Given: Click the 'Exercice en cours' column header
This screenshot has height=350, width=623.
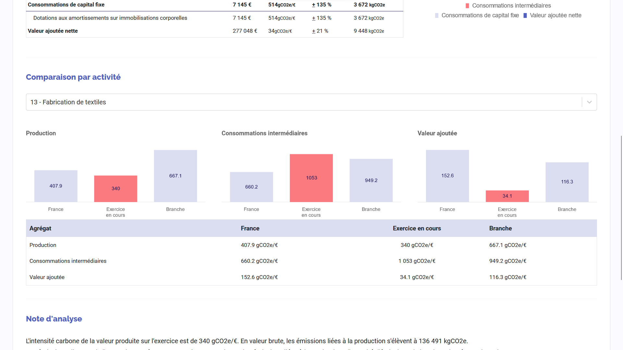Looking at the screenshot, I should tap(417, 228).
